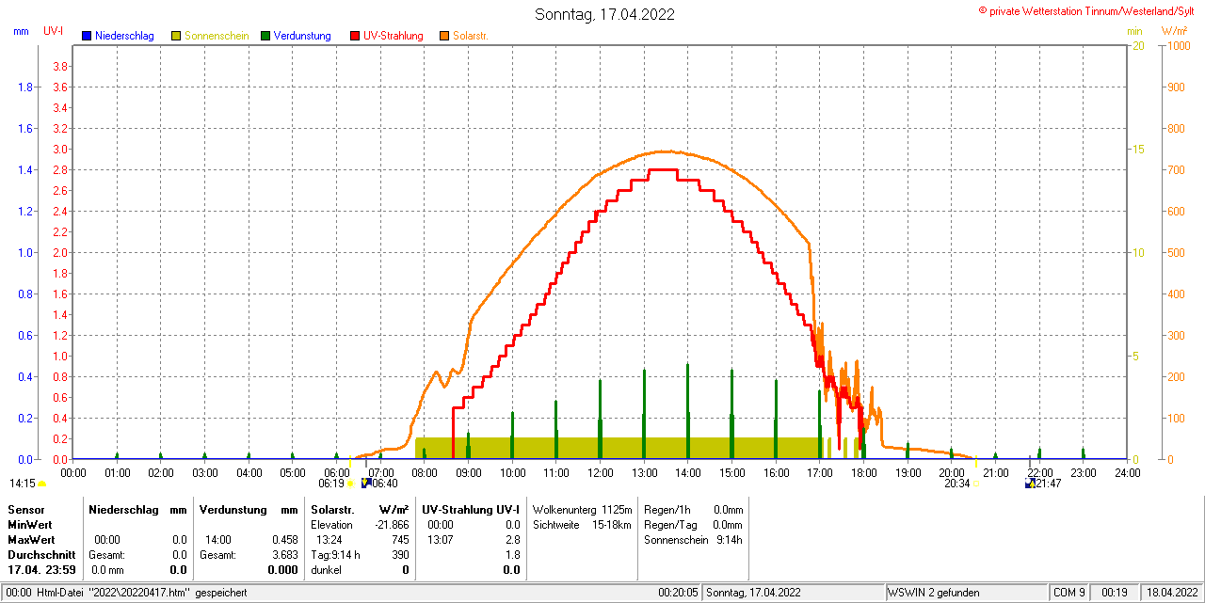Click the mm axis unit label top left
The image size is (1205, 603).
point(21,31)
